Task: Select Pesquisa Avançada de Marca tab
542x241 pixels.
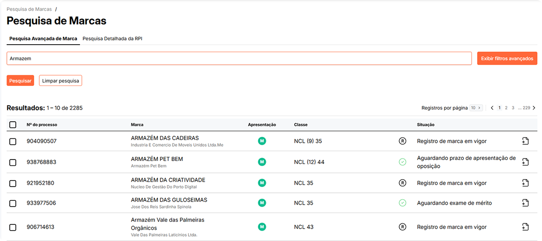Action: click(43, 38)
